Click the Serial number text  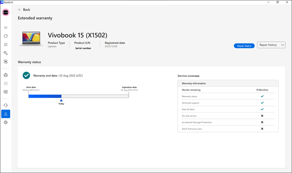click(83, 48)
